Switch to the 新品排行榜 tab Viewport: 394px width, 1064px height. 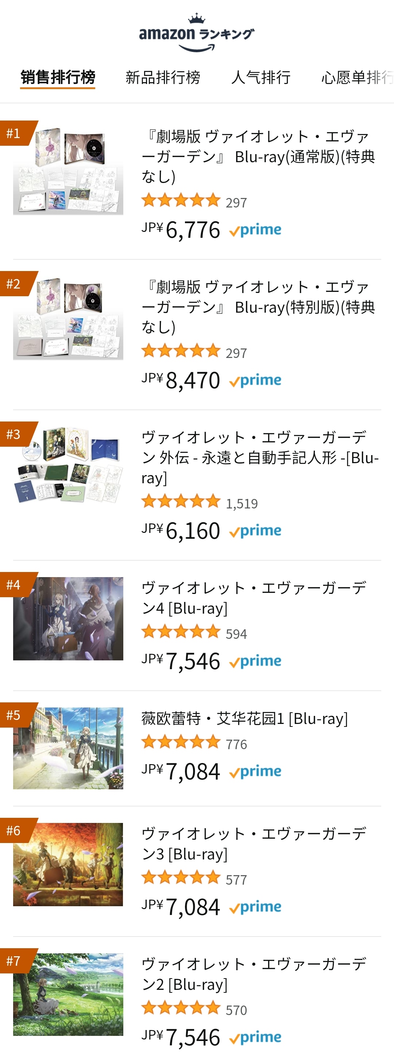tap(163, 77)
